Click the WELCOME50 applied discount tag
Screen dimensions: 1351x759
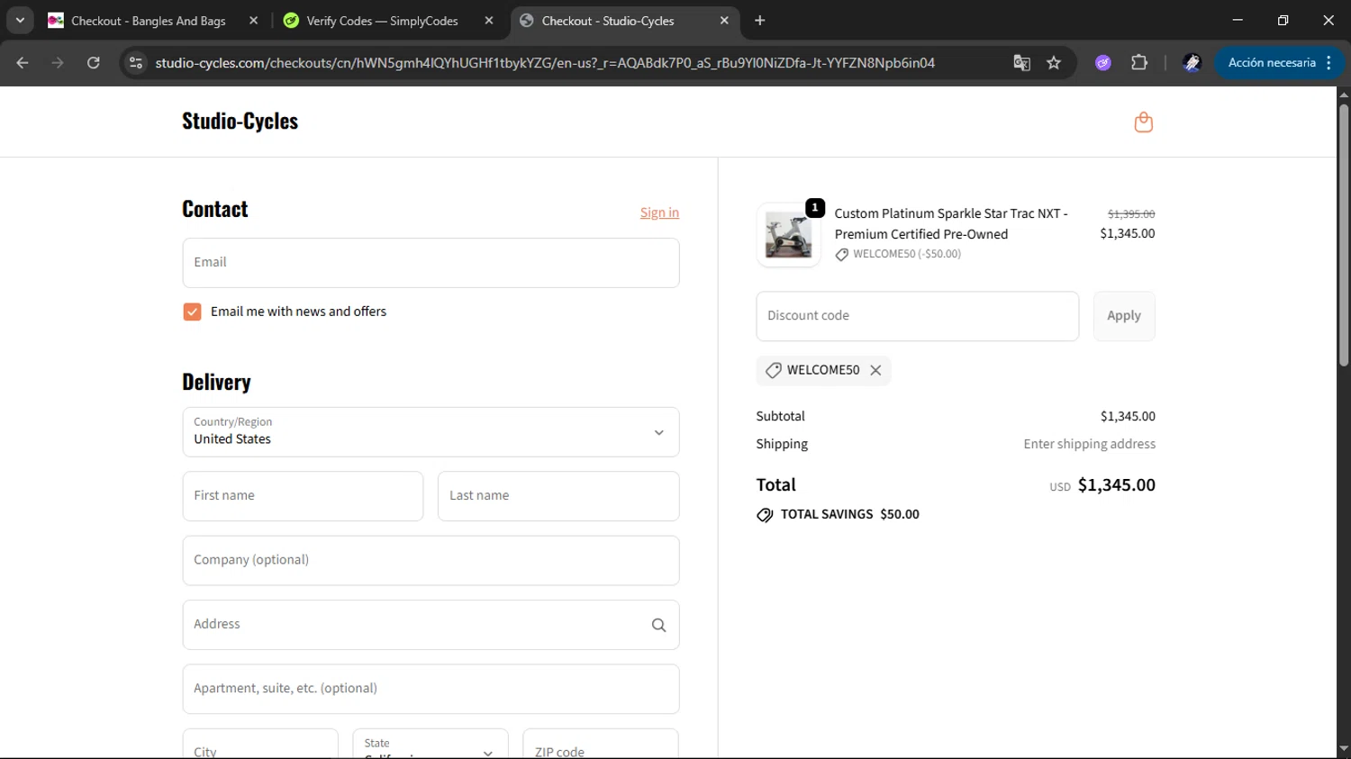(823, 370)
